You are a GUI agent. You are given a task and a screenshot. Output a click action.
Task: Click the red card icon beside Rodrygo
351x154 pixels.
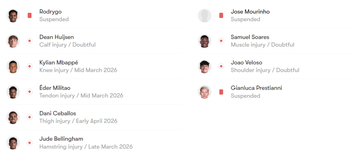point(30,16)
